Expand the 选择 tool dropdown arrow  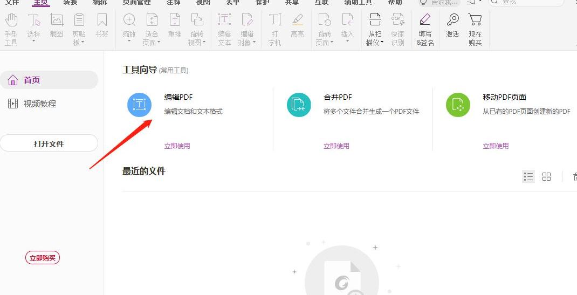click(34, 42)
